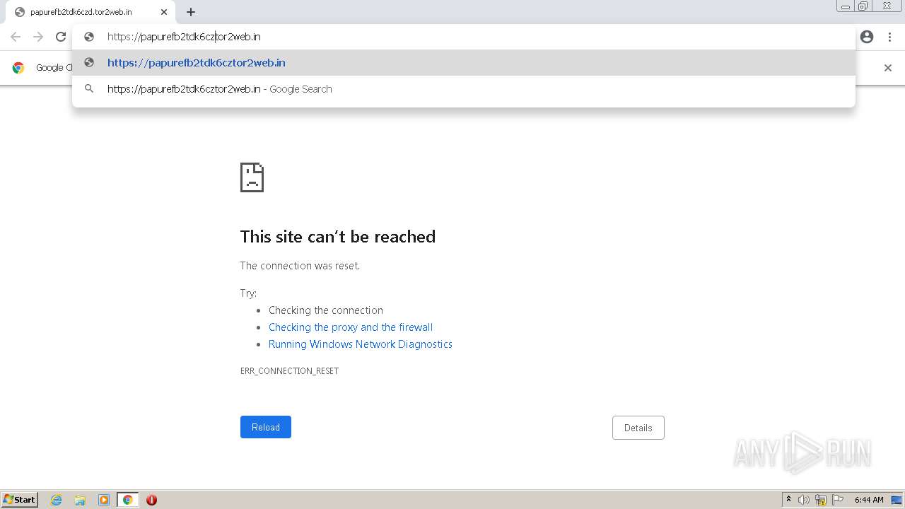Click the network tray icon
Image resolution: width=905 pixels, height=509 pixels.
[821, 500]
